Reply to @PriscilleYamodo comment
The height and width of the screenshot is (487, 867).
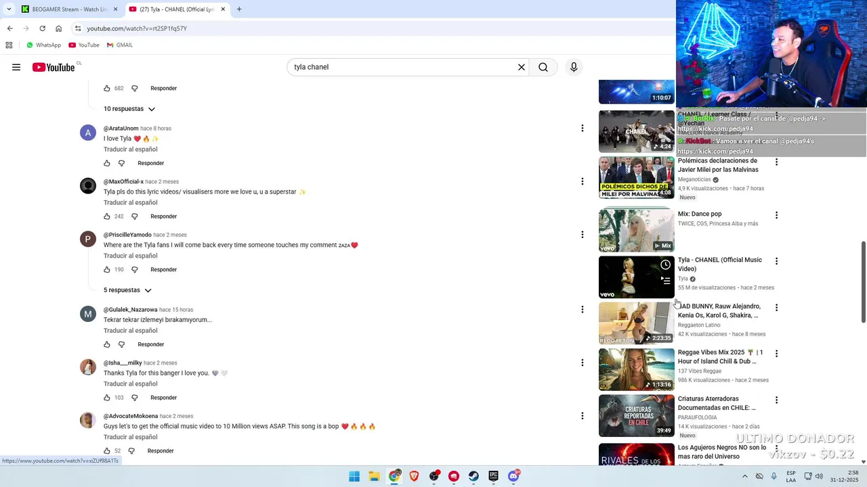[163, 270]
